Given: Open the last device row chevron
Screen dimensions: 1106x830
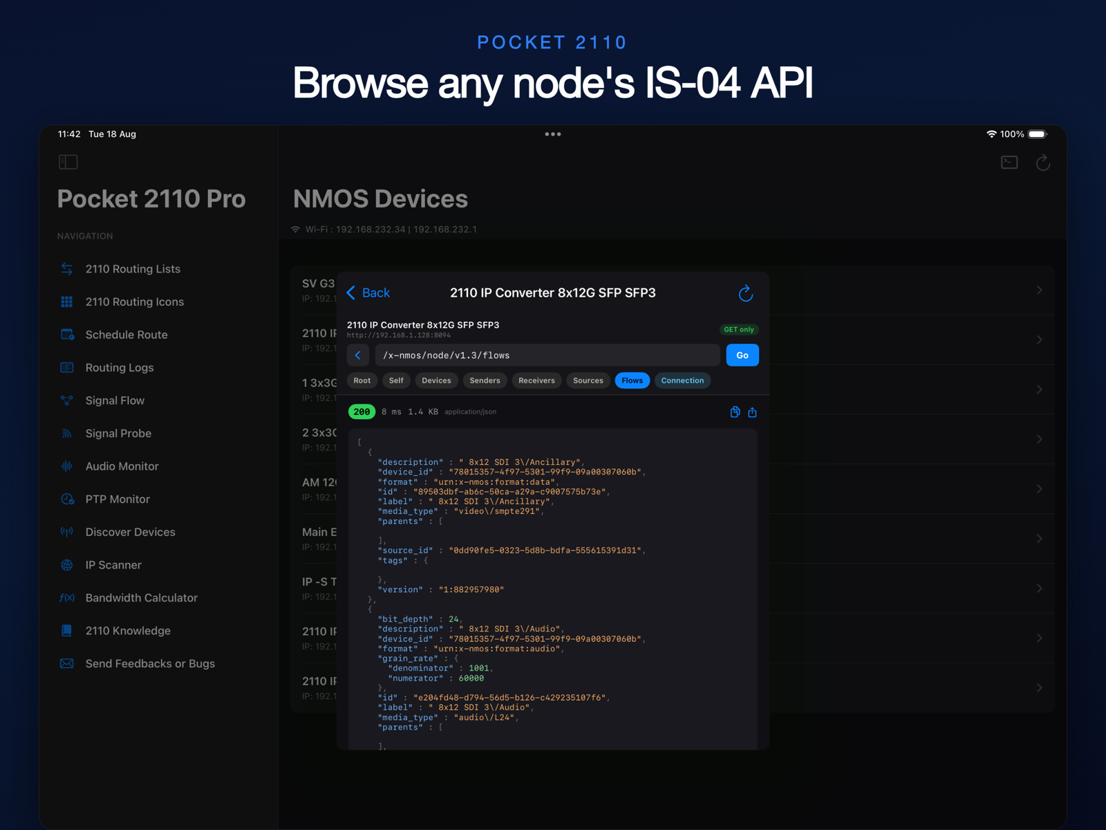Looking at the screenshot, I should (1039, 688).
